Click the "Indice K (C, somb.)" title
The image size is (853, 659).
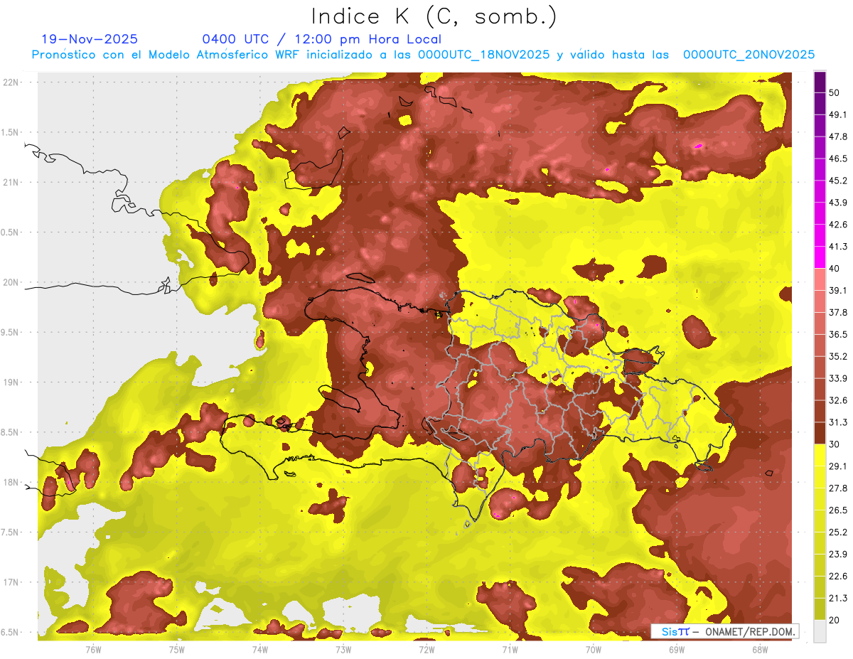point(434,16)
